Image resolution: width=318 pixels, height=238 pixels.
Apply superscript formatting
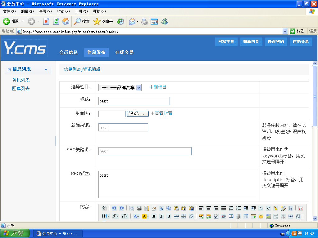click(268, 208)
